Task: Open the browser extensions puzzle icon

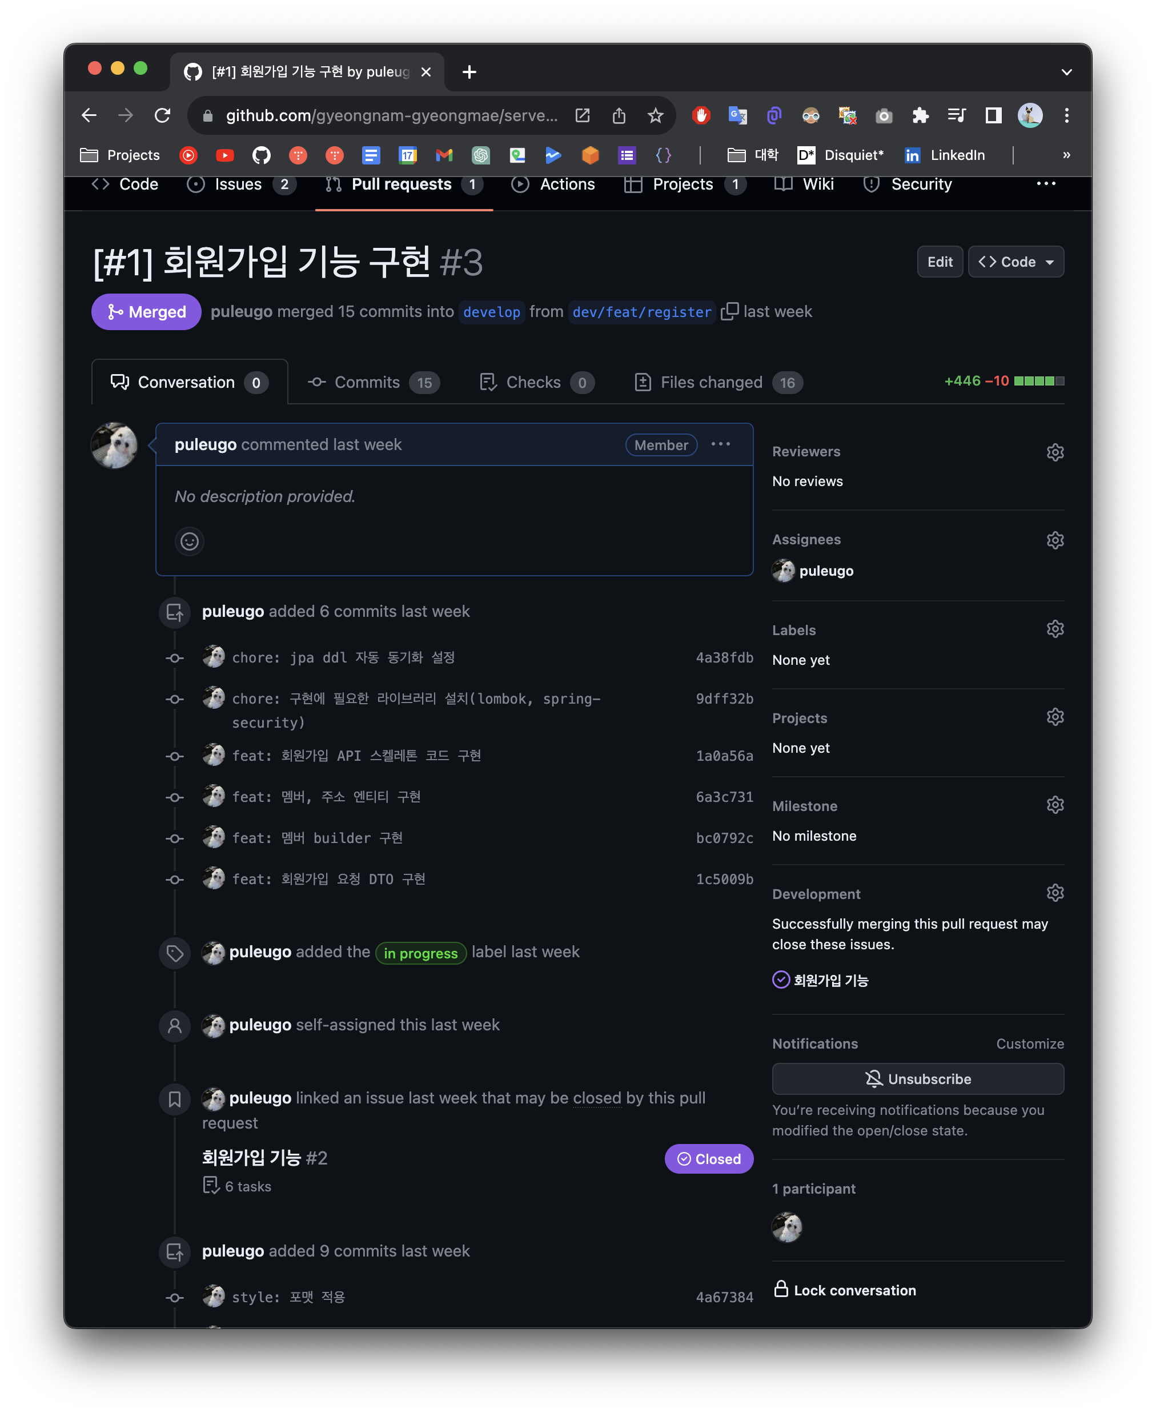Action: click(x=920, y=116)
